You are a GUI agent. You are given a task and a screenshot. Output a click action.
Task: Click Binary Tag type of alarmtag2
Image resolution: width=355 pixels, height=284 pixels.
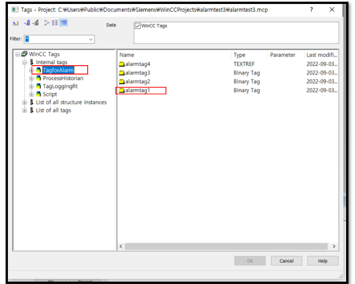point(247,81)
